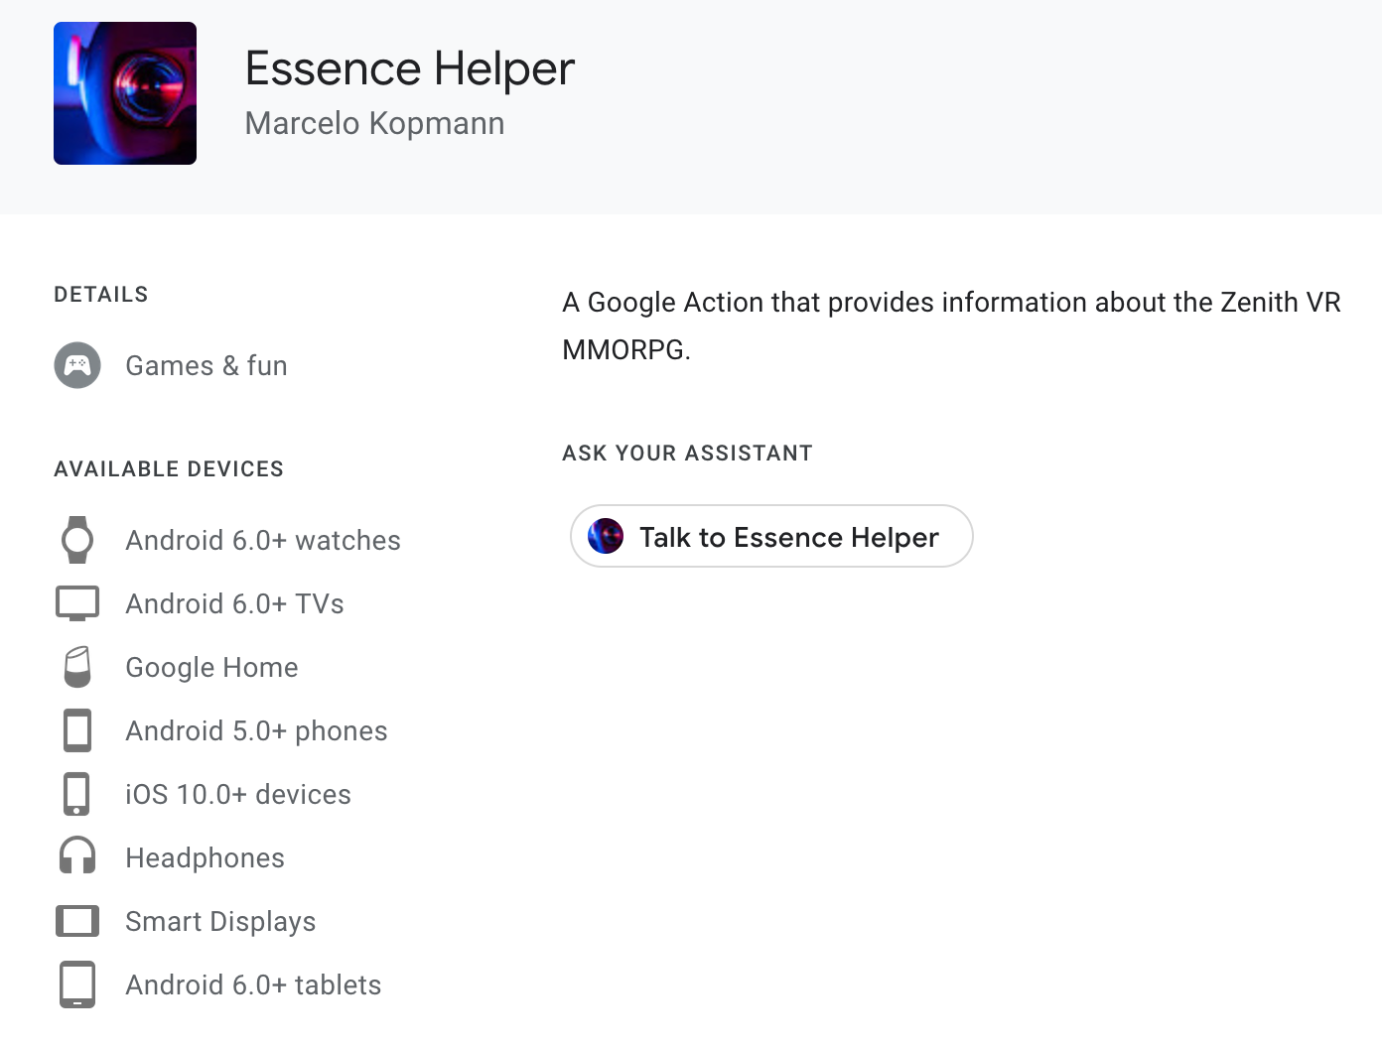Image resolution: width=1382 pixels, height=1048 pixels.
Task: Click the Essence Helper title text
Action: point(410,68)
